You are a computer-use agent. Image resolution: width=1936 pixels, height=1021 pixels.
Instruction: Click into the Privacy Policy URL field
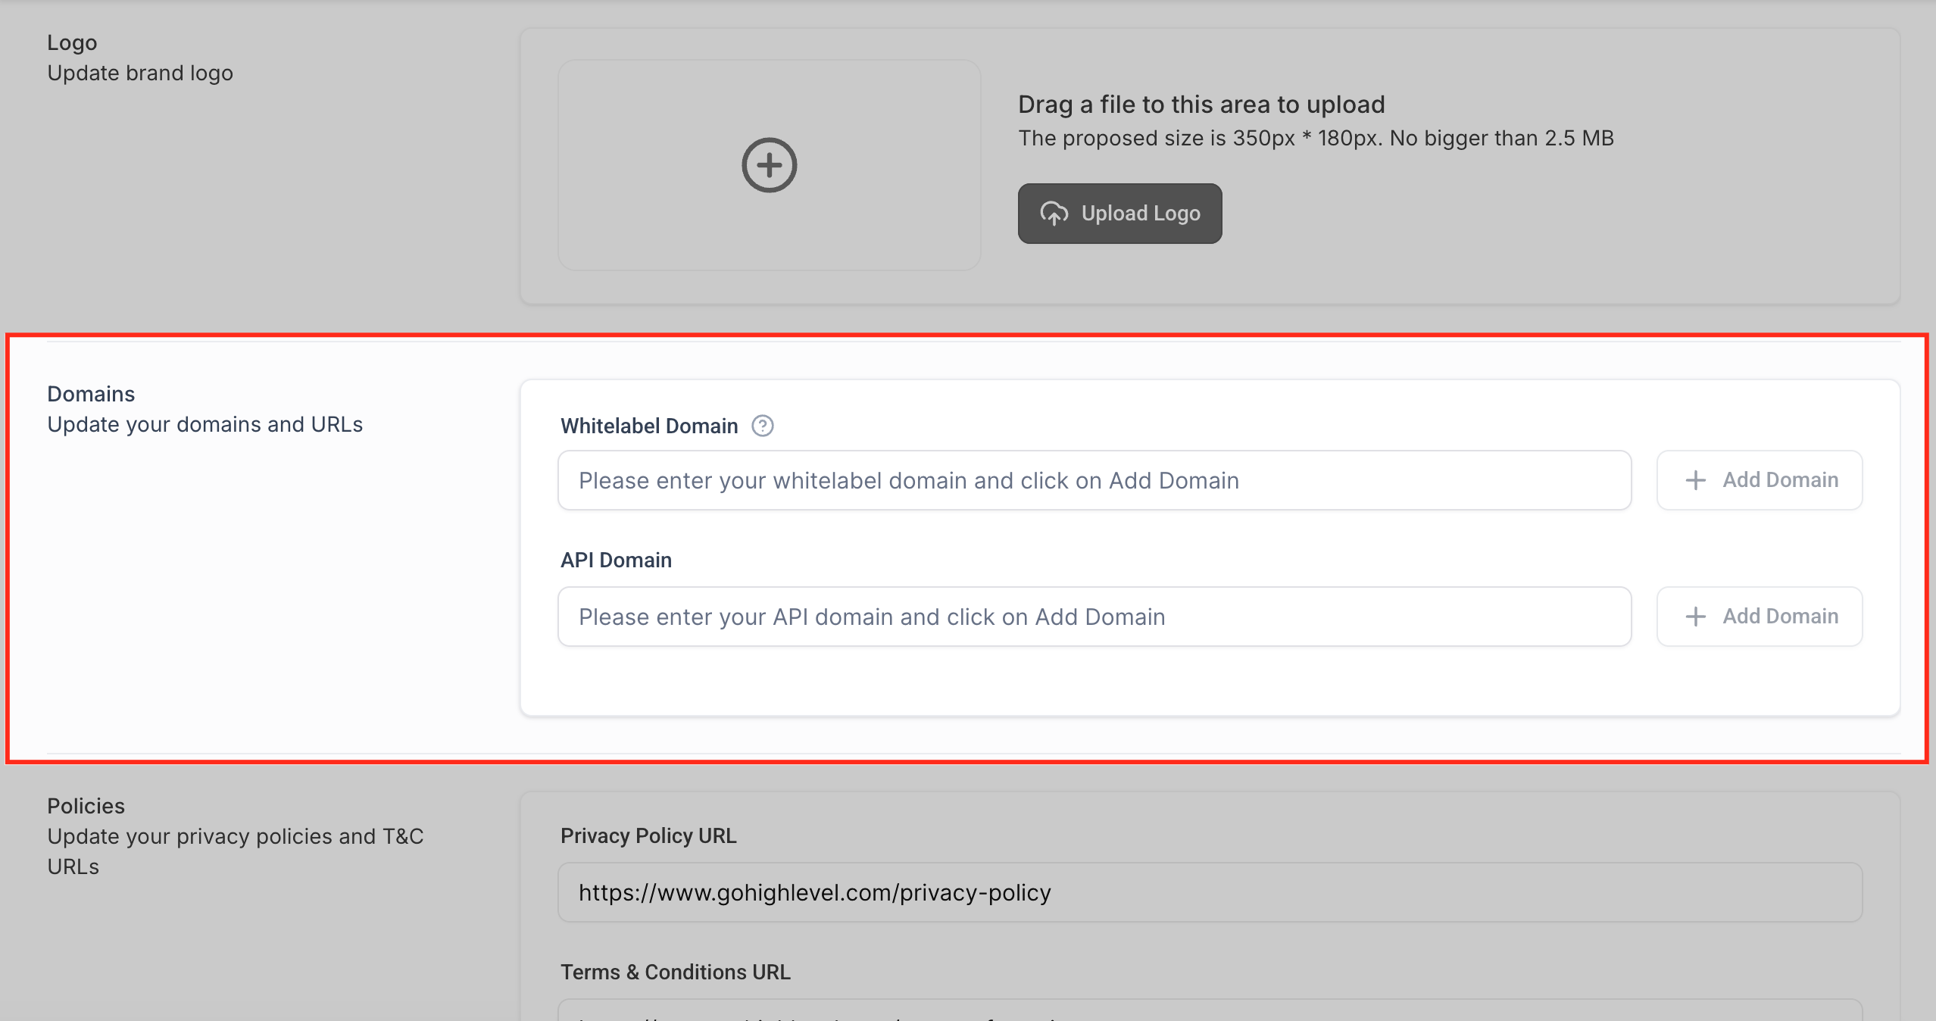click(1209, 892)
